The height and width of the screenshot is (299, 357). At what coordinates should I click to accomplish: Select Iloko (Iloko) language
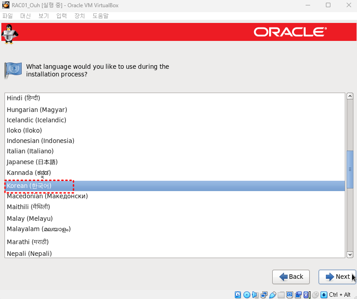tap(175, 130)
